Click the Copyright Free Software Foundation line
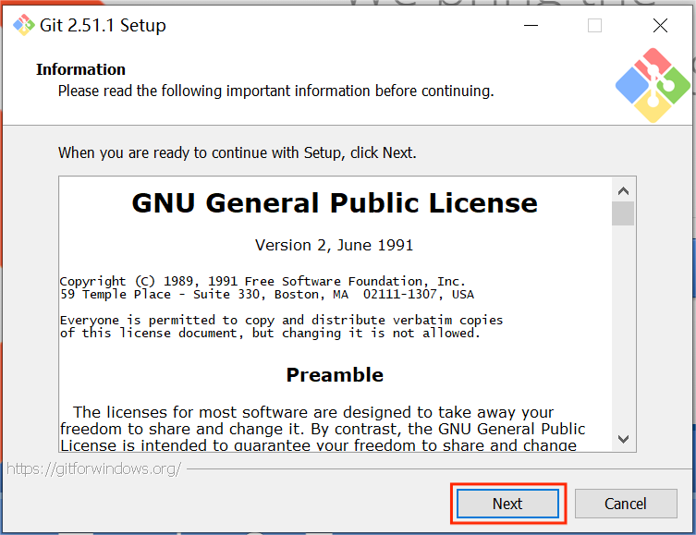This screenshot has height=535, width=696. point(263,281)
